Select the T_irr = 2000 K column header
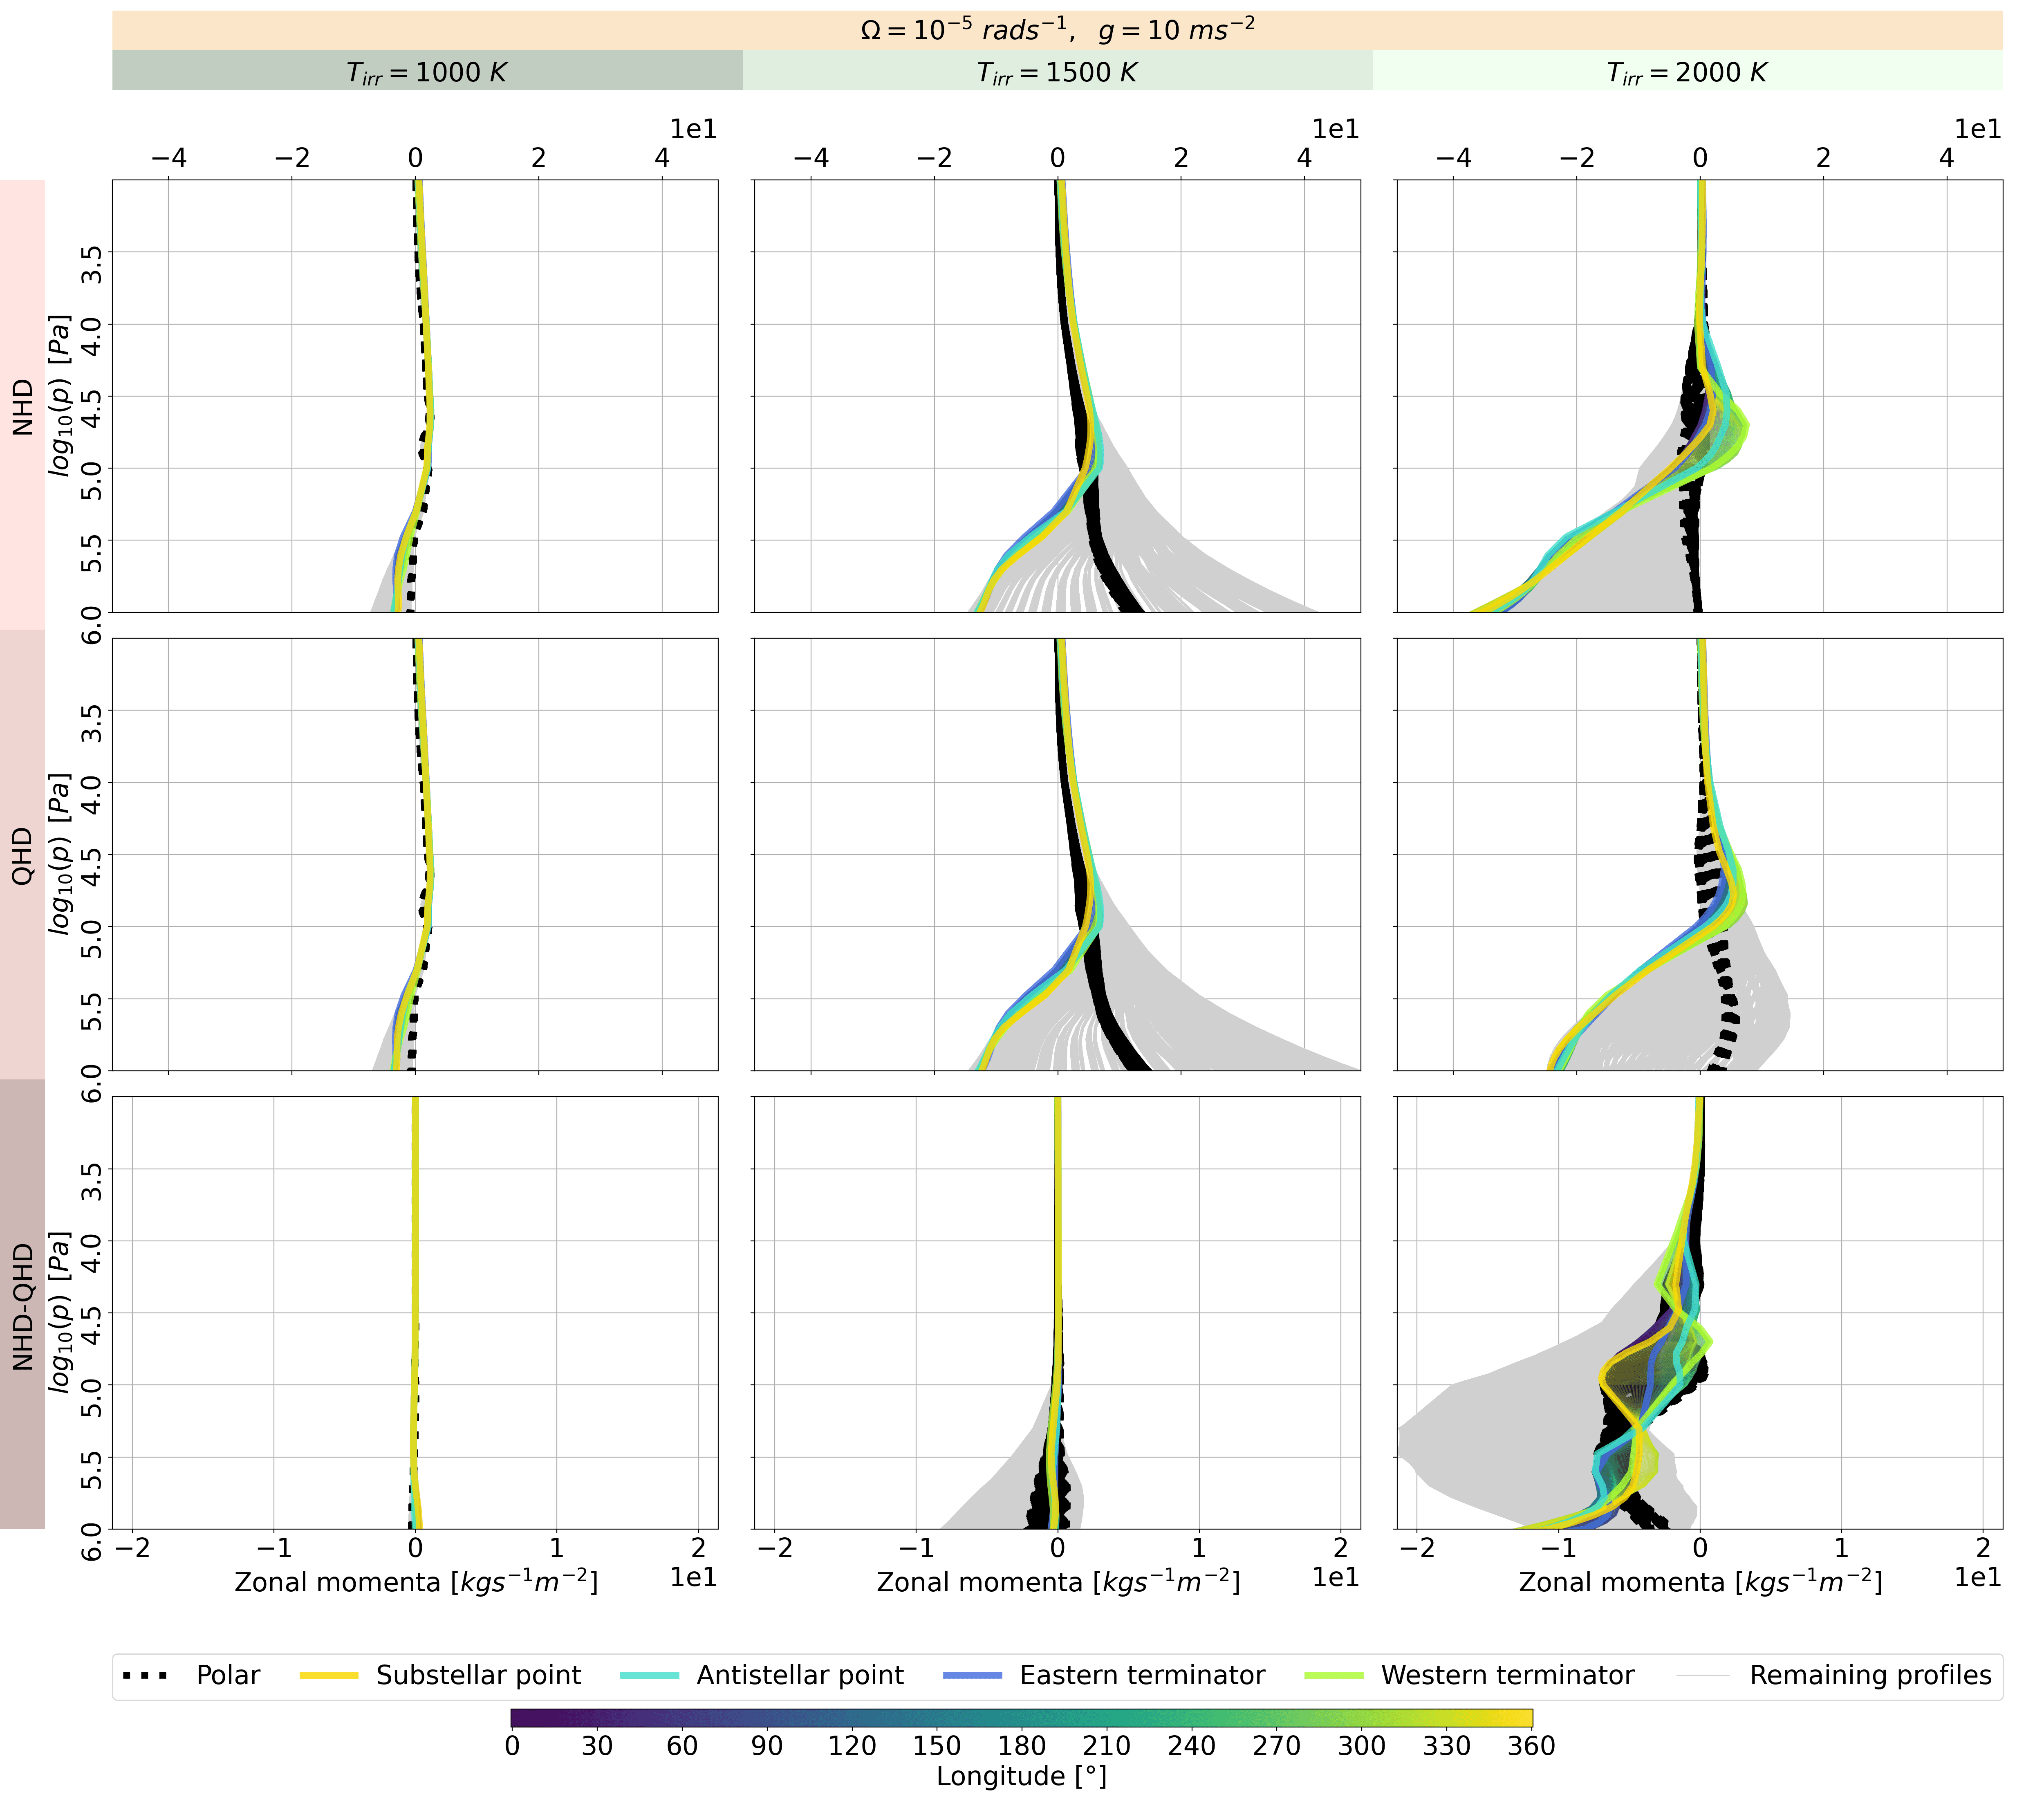 [x=1687, y=71]
